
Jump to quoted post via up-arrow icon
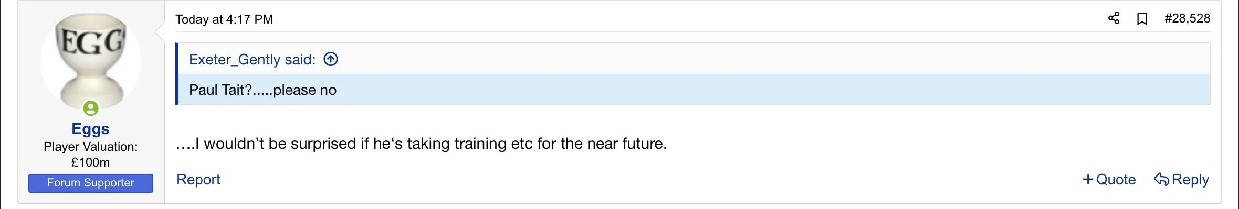pyautogui.click(x=331, y=59)
